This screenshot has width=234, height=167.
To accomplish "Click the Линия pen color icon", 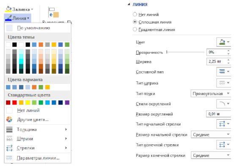I will click(8, 18).
